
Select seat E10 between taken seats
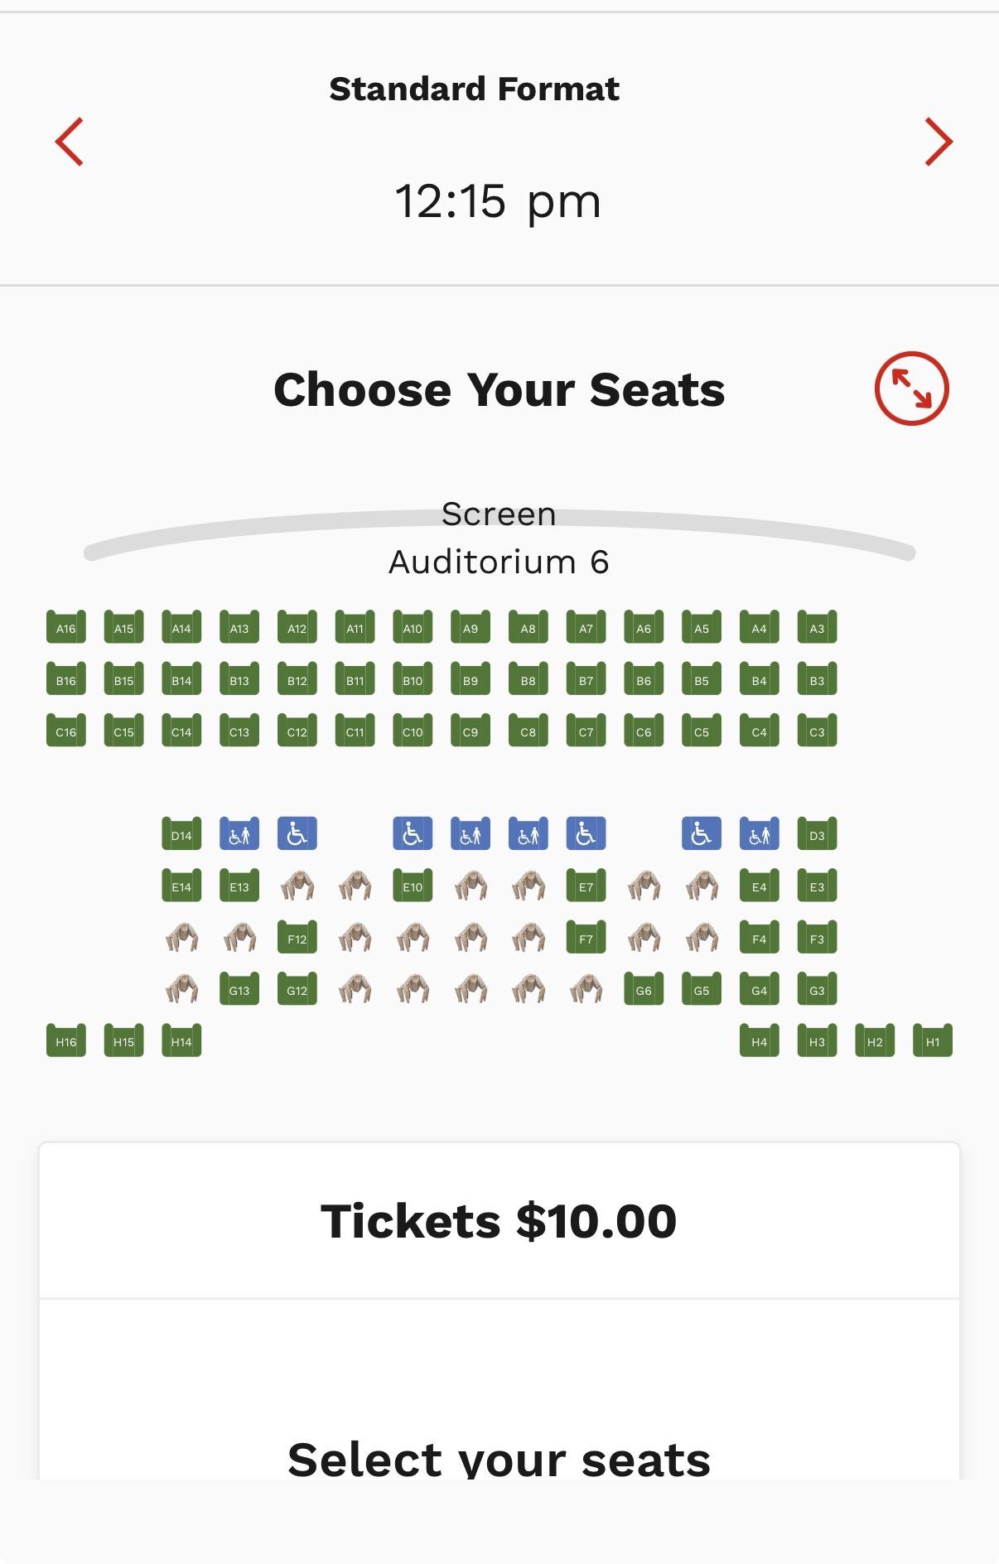tap(413, 886)
